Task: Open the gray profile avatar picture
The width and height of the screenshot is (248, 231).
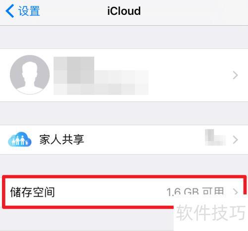Action: tap(30, 75)
